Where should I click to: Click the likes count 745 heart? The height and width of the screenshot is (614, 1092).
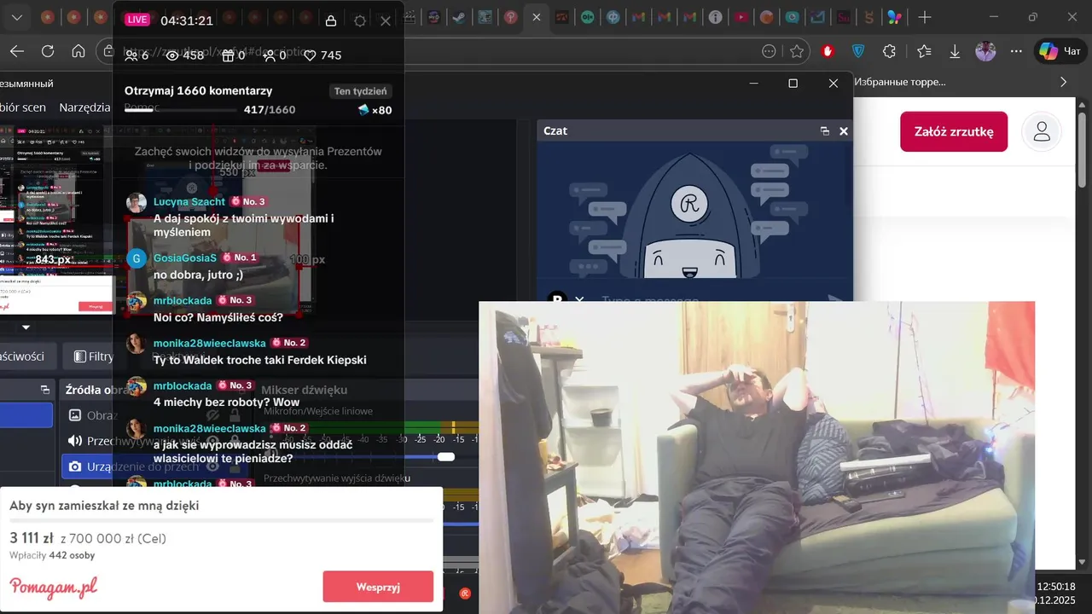click(311, 55)
